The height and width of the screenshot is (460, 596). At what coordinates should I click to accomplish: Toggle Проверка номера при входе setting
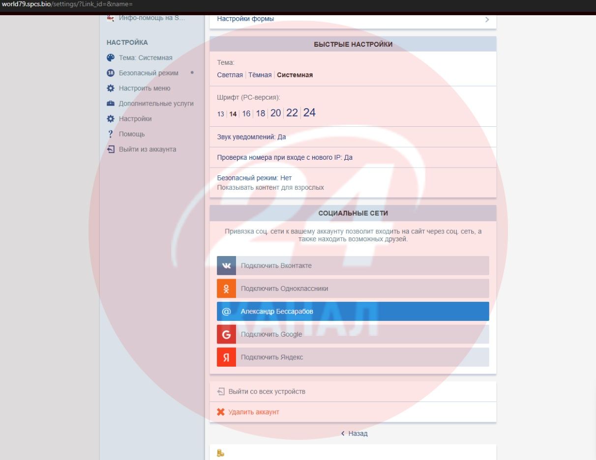(x=285, y=158)
